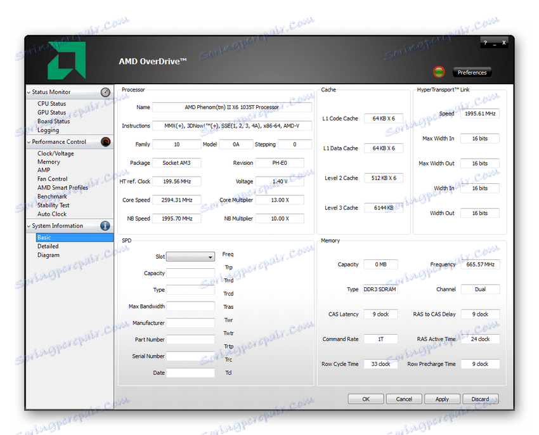Click the Core Multiplier value 13.00 X
The height and width of the screenshot is (435, 539).
point(280,200)
